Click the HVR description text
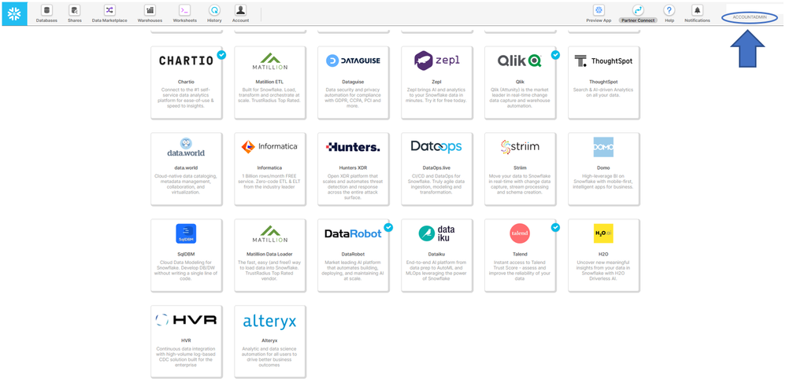Viewport: 786px width, 382px height. coord(186,357)
